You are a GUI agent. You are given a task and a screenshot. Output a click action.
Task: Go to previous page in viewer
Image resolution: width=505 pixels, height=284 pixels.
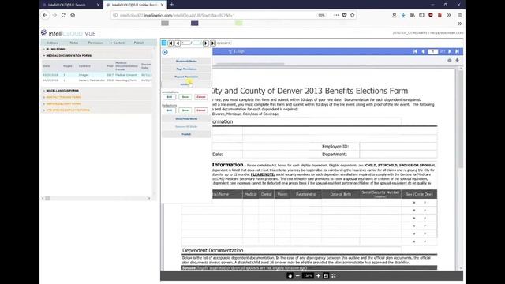(x=423, y=51)
